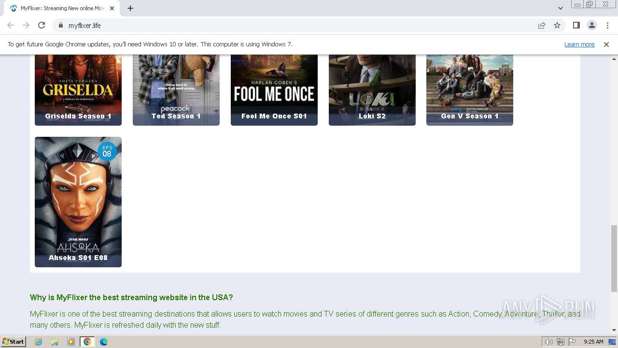
Task: Click the tray monitor icon beside clock
Action: (x=612, y=342)
